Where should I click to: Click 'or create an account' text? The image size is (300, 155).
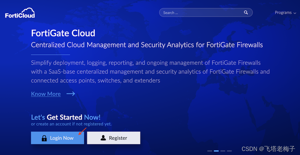coord(71,124)
